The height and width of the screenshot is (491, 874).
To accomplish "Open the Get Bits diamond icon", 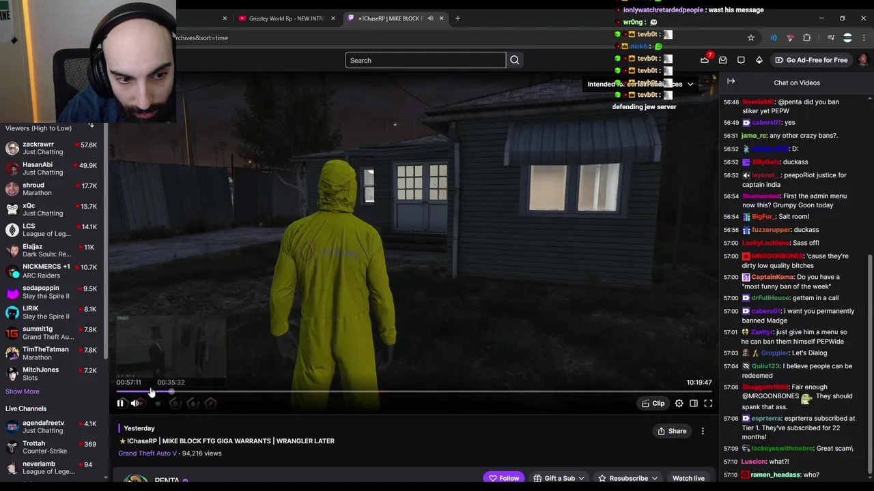I will [759, 60].
